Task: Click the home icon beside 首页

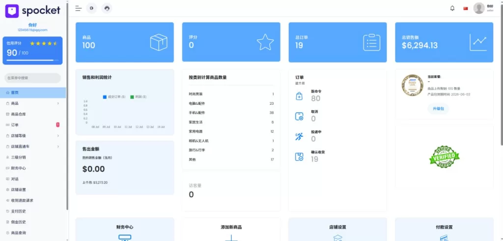Action: coord(8,92)
